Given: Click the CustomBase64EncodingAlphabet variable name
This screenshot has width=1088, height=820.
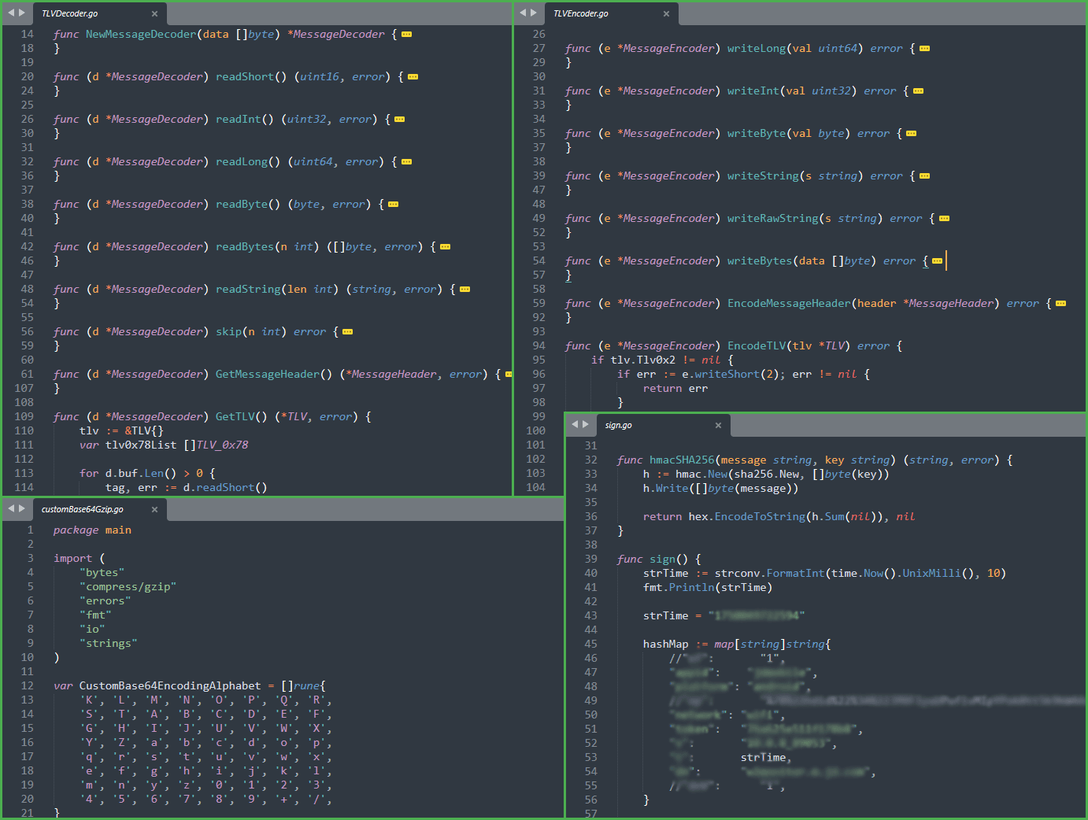Looking at the screenshot, I should click(x=169, y=686).
